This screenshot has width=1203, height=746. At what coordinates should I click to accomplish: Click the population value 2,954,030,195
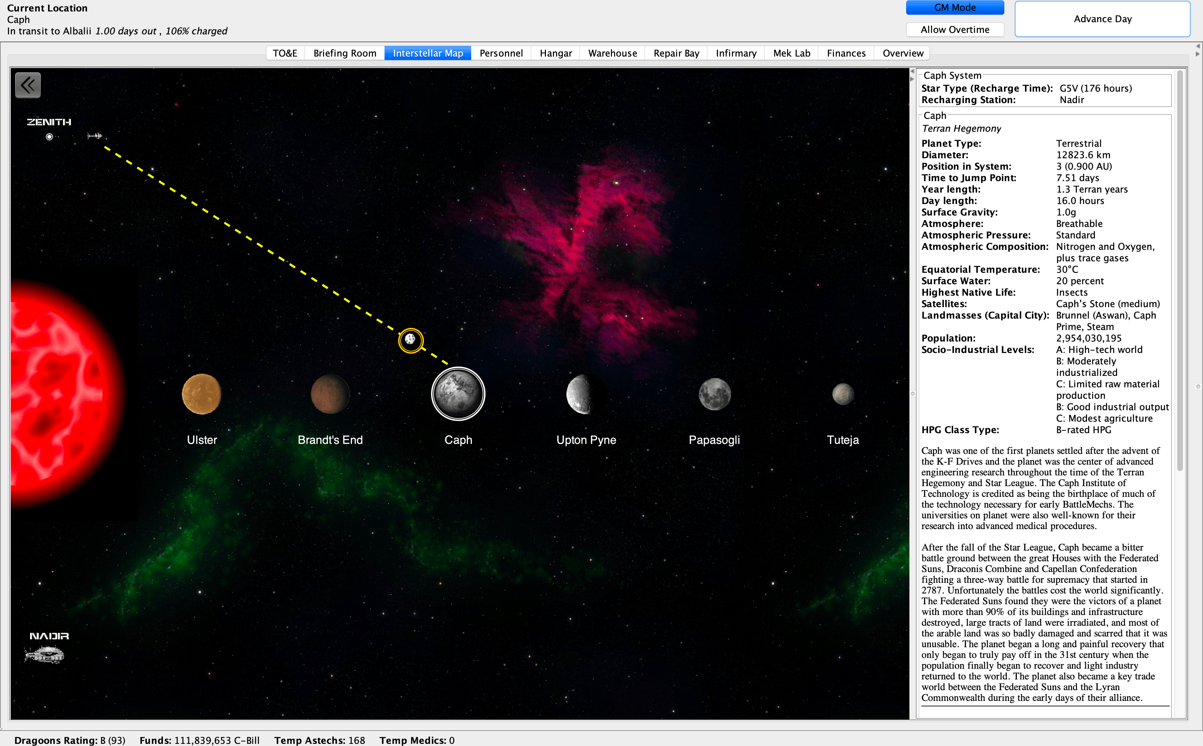(x=1088, y=338)
